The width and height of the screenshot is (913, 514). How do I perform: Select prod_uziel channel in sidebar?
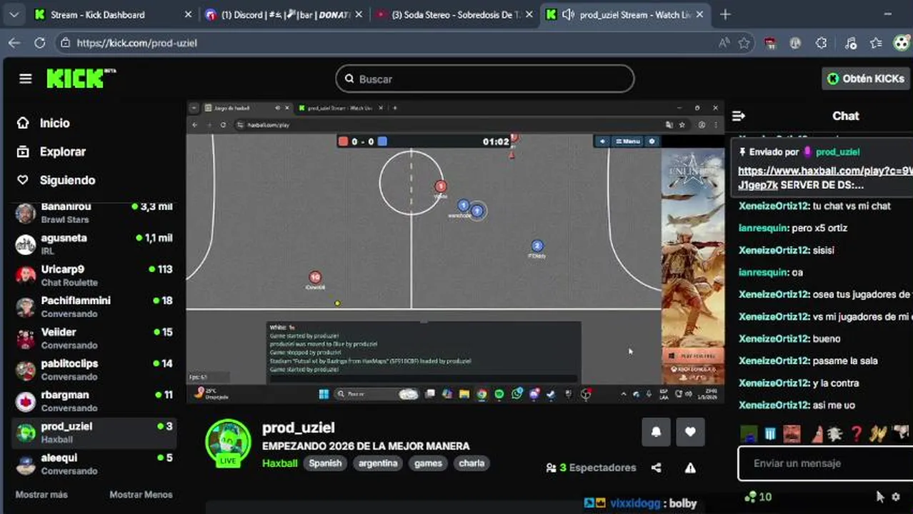(x=94, y=432)
